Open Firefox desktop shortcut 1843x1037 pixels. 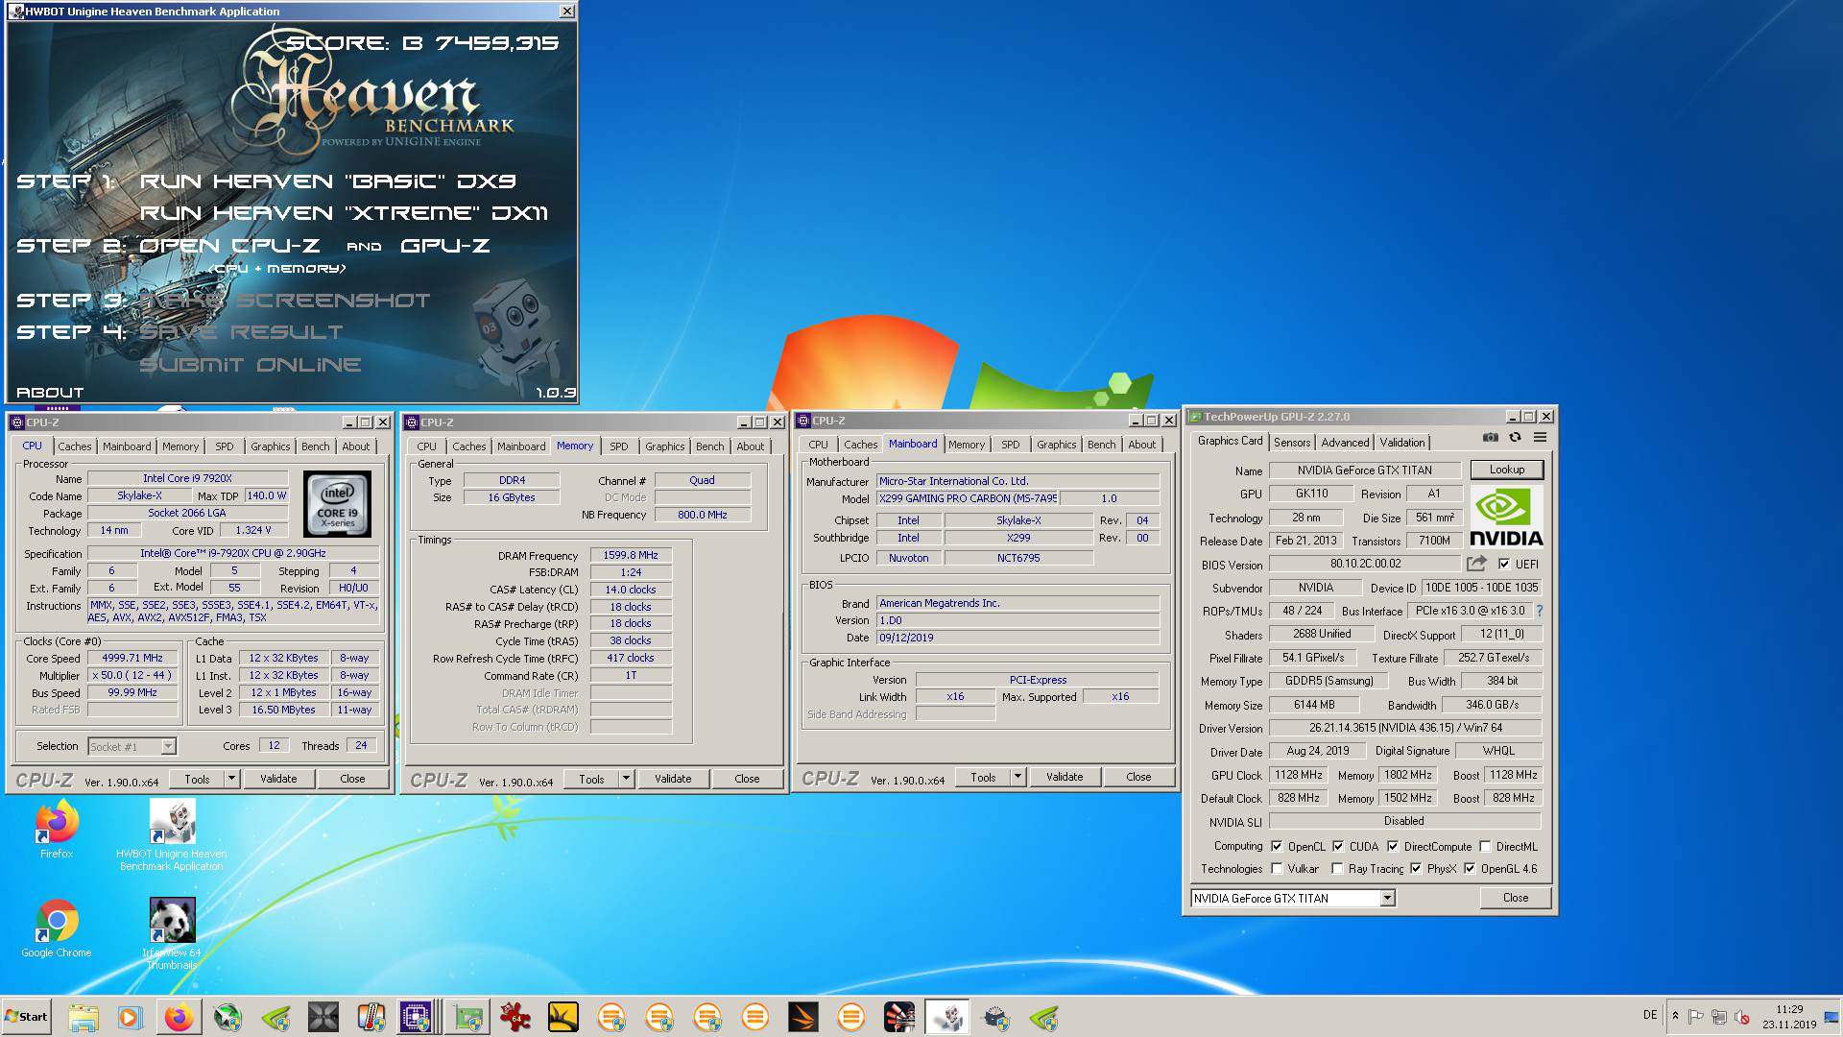pyautogui.click(x=57, y=831)
